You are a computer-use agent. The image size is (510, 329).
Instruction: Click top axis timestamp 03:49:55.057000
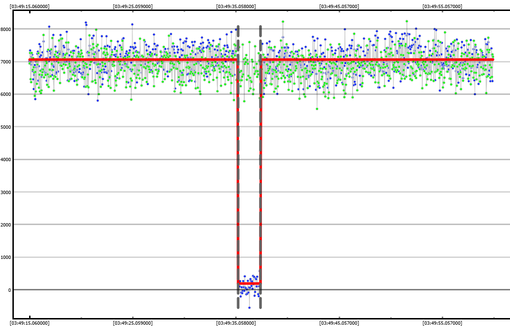442,6
